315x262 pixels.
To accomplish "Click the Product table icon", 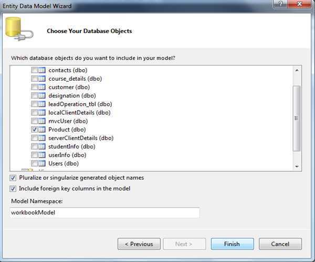I will [43, 129].
